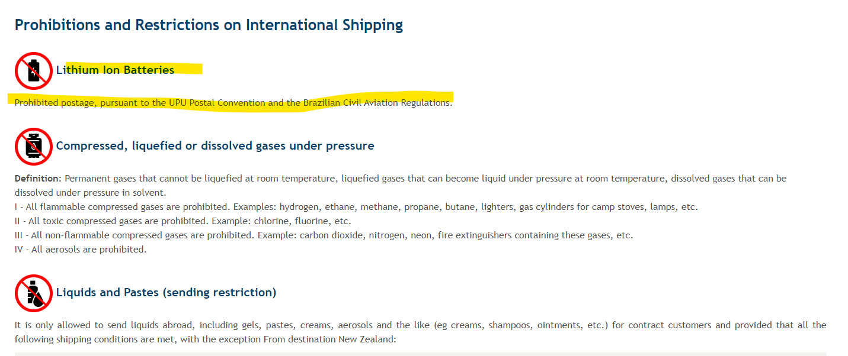
Task: Click "Brazilian Civil Aviation Regulations" text
Action: (377, 103)
